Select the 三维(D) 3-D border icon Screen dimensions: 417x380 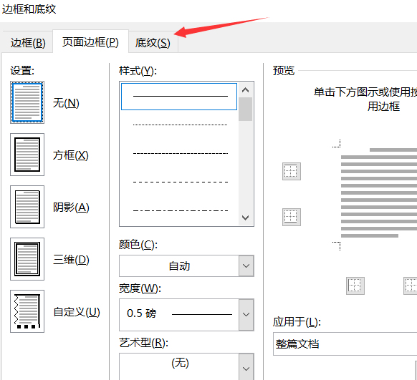point(27,259)
